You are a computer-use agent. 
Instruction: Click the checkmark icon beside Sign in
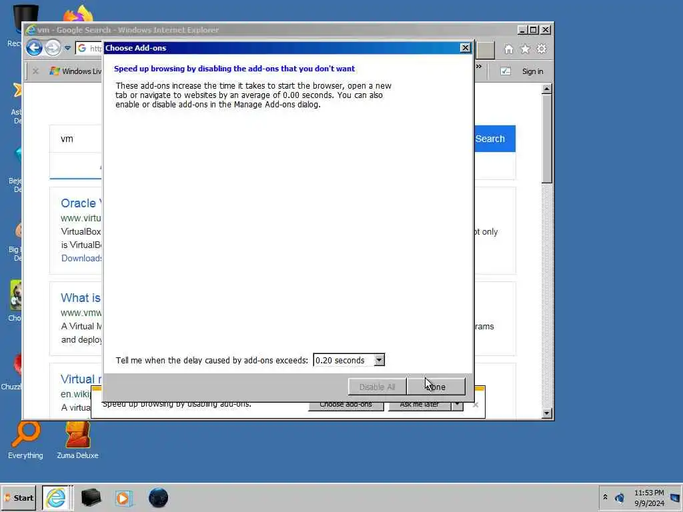tap(506, 71)
